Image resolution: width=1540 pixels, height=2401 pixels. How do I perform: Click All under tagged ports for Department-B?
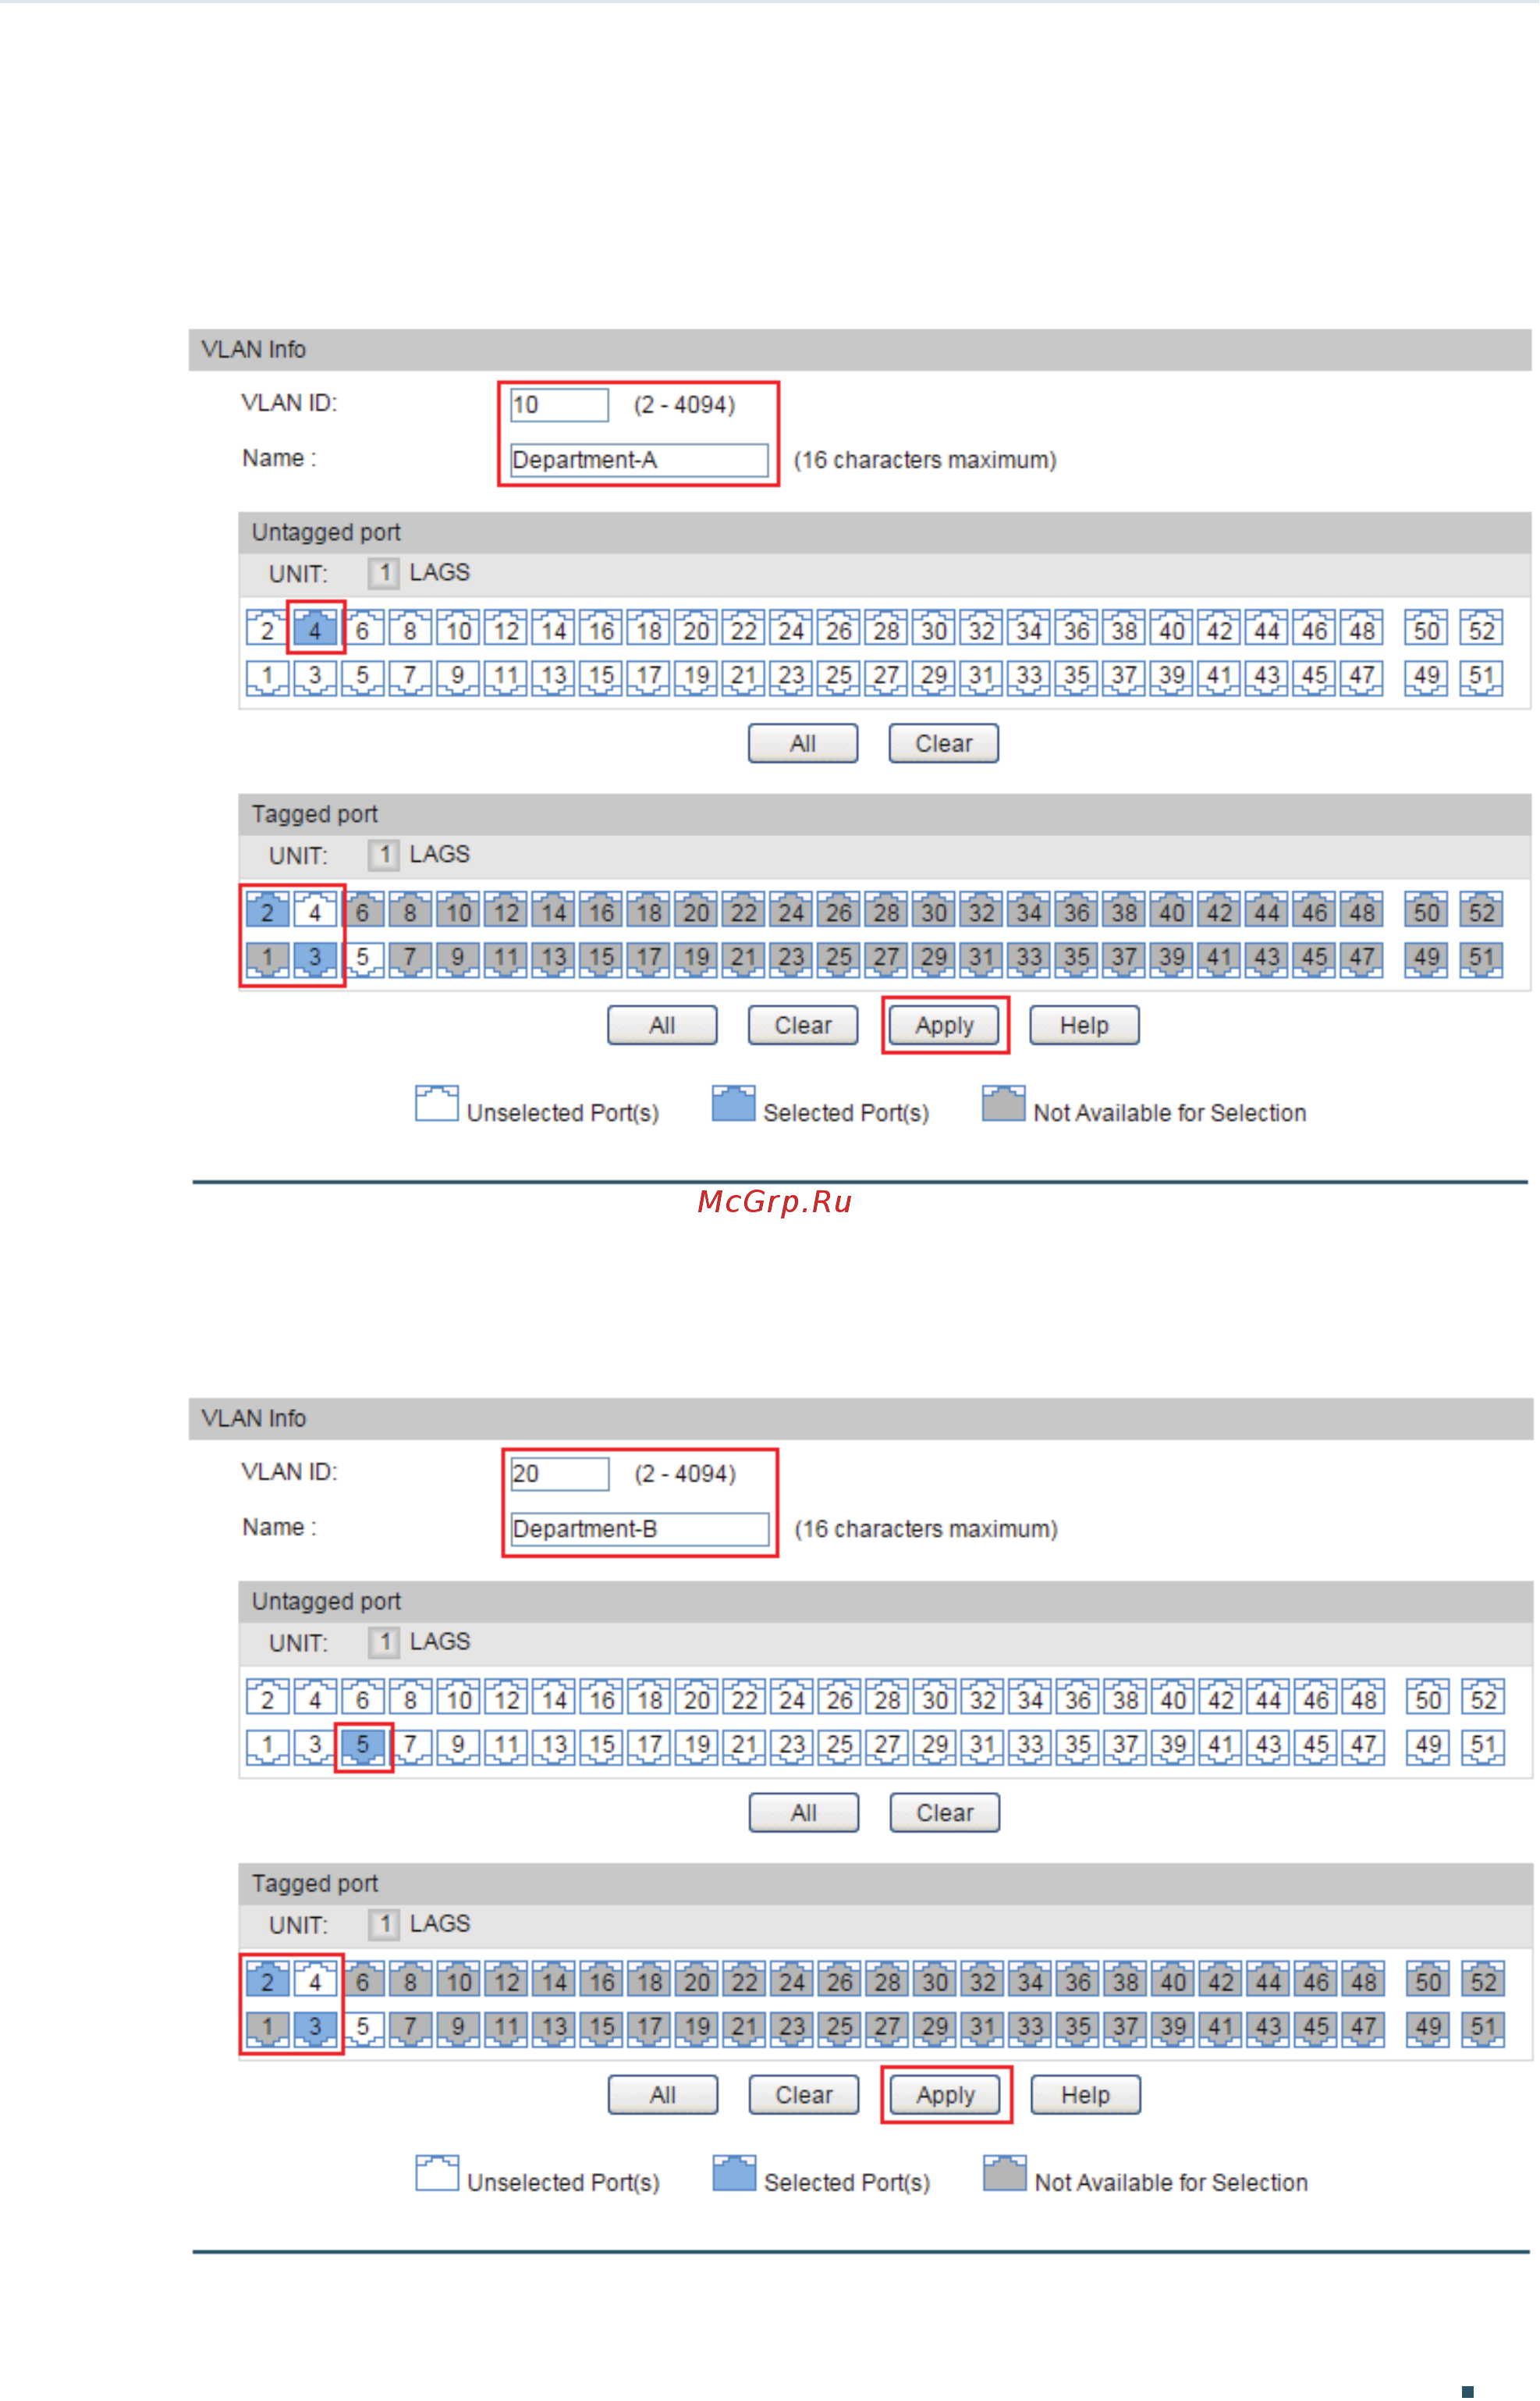pos(663,2095)
